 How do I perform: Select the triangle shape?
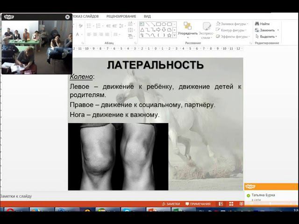(x=142, y=30)
